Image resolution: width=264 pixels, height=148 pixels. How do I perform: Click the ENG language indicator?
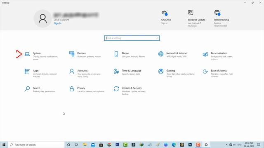(x=239, y=145)
